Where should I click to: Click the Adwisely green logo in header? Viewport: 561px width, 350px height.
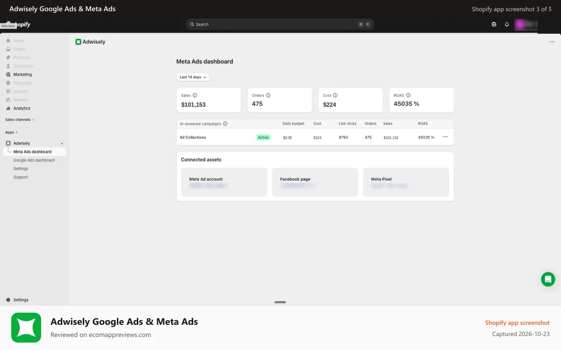coord(78,42)
